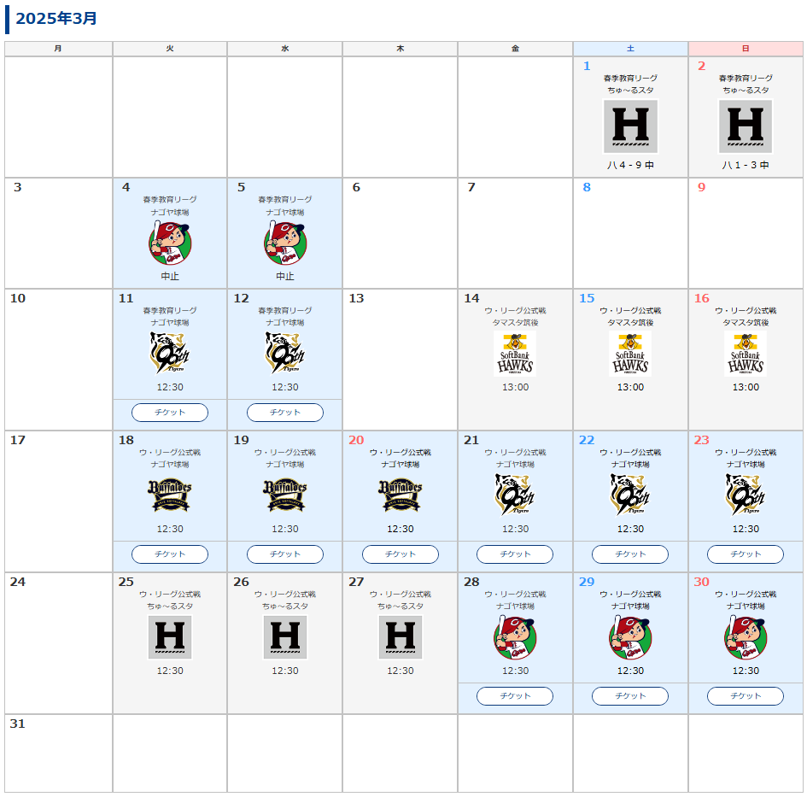Select the Buffaloes logo on March 19
Image resolution: width=807 pixels, height=797 pixels.
click(285, 495)
